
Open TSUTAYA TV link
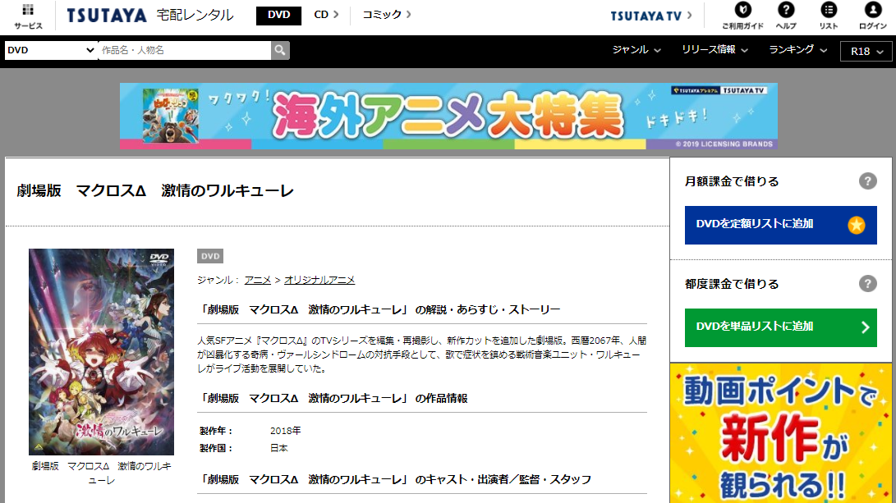coord(651,16)
